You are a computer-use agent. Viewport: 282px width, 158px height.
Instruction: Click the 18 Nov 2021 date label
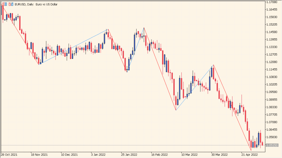pos(39,155)
